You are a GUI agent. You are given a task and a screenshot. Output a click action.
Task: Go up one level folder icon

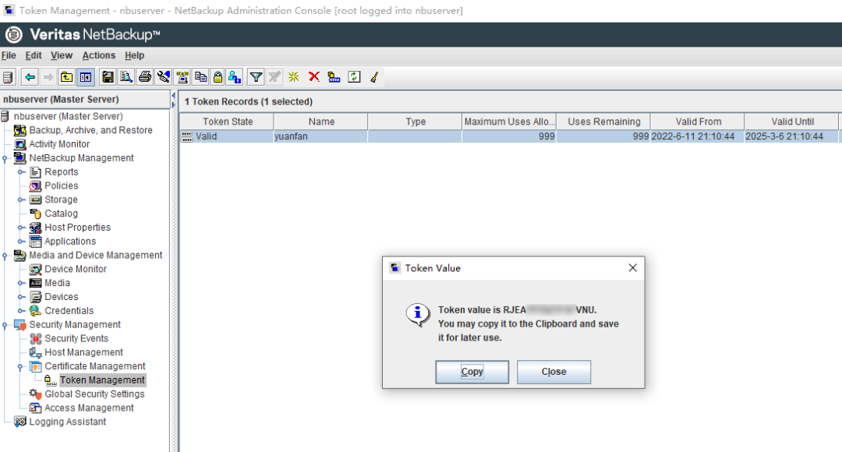pyautogui.click(x=66, y=77)
